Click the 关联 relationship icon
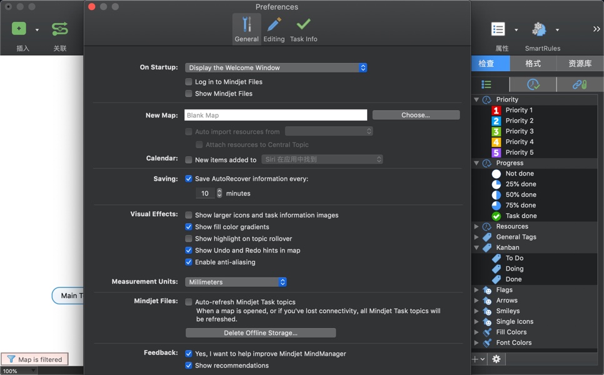 click(x=60, y=28)
